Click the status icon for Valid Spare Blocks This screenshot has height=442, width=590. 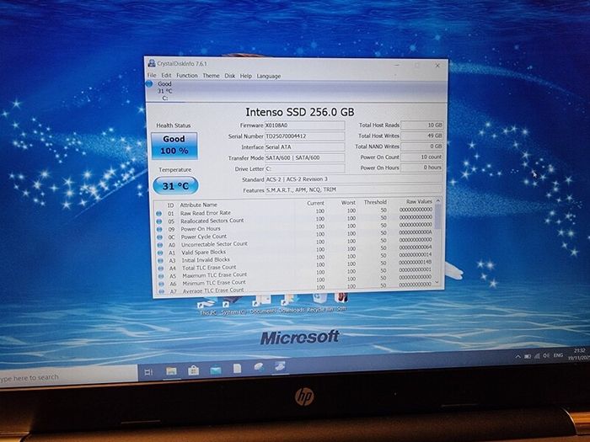click(x=160, y=253)
